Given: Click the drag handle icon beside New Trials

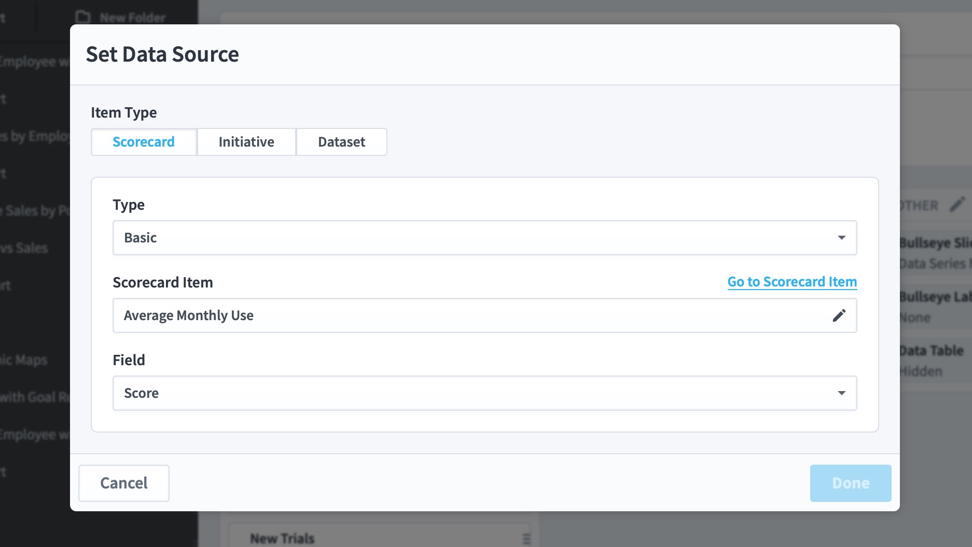Looking at the screenshot, I should (x=526, y=539).
